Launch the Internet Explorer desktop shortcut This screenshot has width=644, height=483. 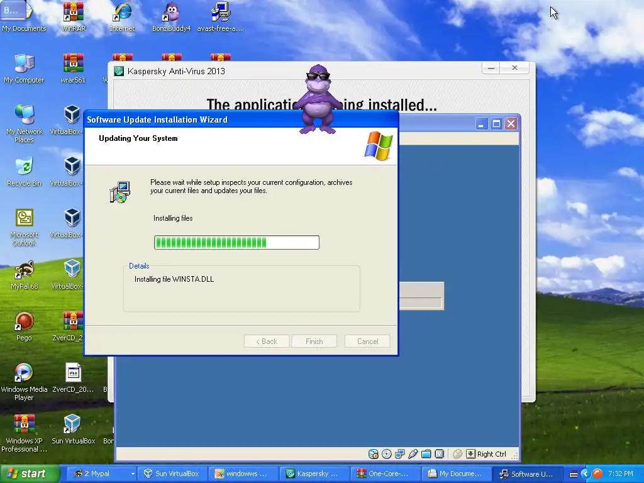pyautogui.click(x=122, y=16)
